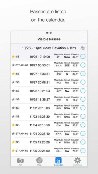Open the satellite filter list icon
The image size is (98, 174).
pyautogui.click(x=82, y=48)
